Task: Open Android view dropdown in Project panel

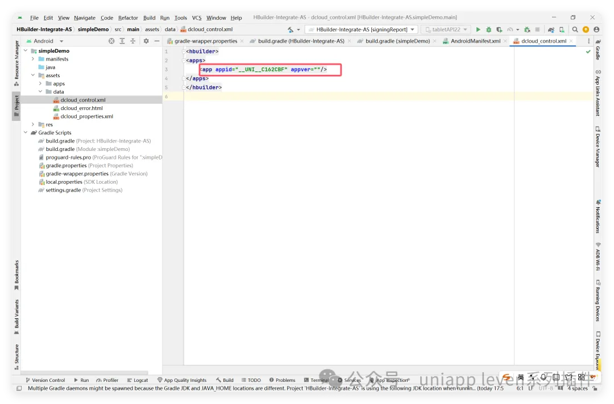Action: pyautogui.click(x=44, y=41)
